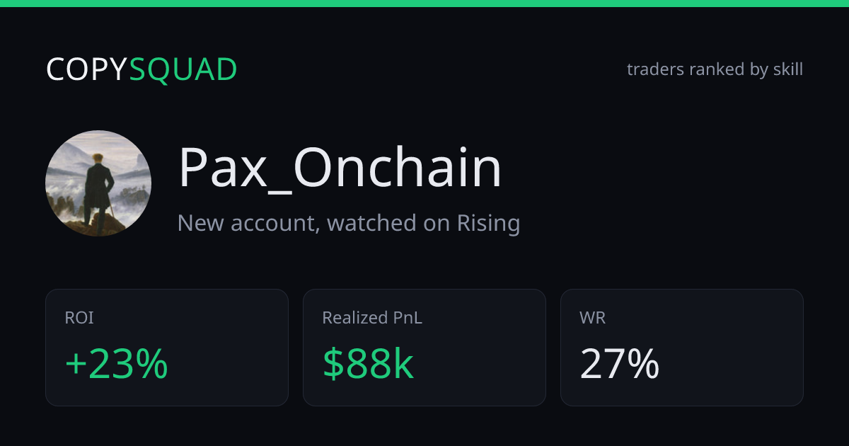Select the Realized PnL label
The width and height of the screenshot is (849, 446).
tap(372, 318)
